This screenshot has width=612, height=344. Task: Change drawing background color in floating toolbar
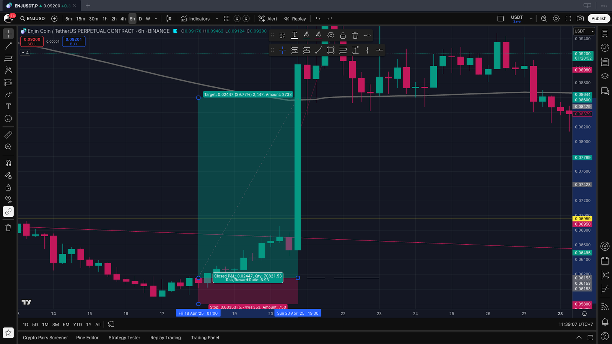click(319, 35)
